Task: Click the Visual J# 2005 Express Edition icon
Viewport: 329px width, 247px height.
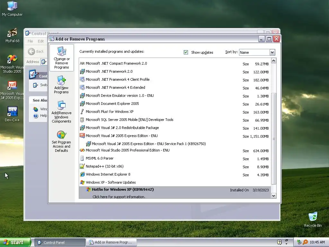Action: (x=82, y=136)
